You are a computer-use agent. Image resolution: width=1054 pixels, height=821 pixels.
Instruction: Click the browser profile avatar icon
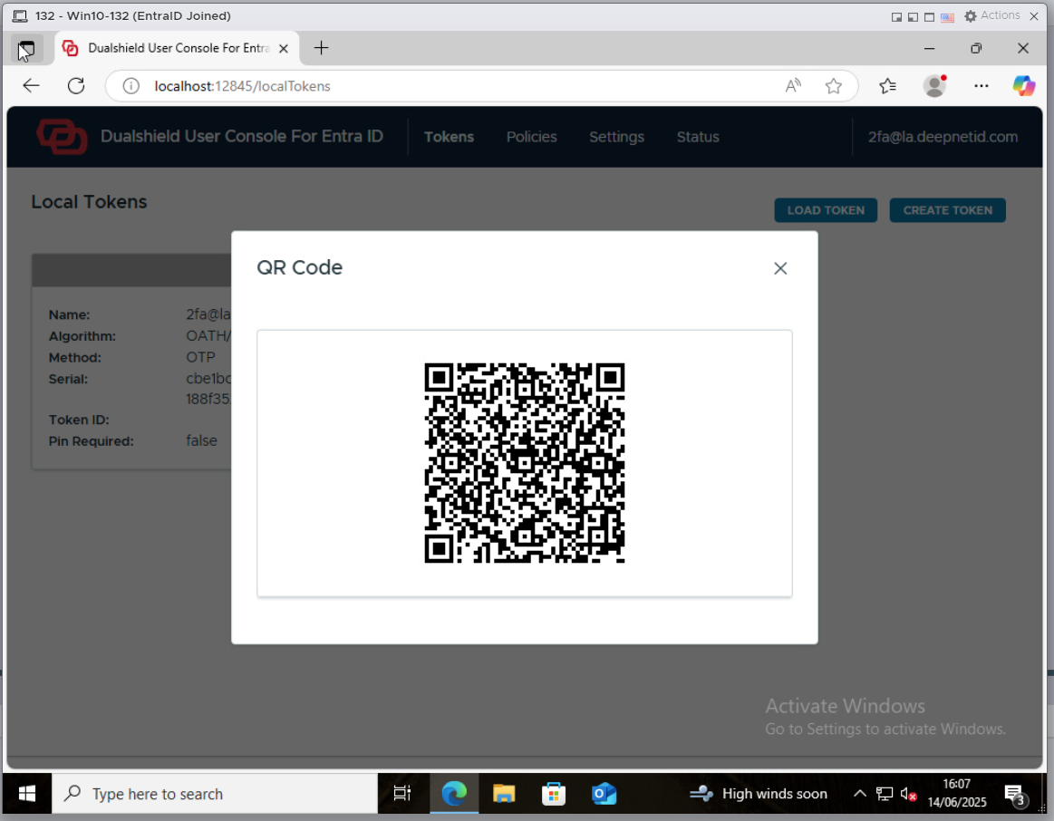coord(934,86)
